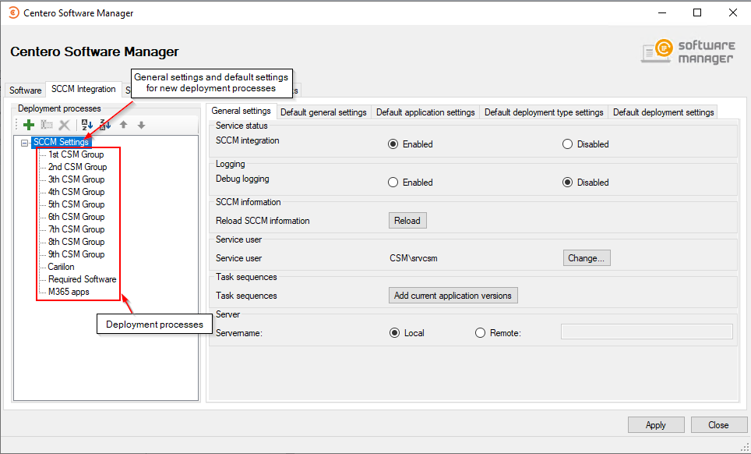Sort deployment processes Z to A
This screenshot has width=751, height=454.
(105, 125)
